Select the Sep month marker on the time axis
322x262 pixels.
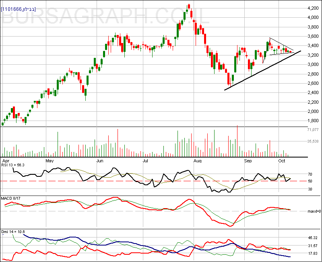248,160
